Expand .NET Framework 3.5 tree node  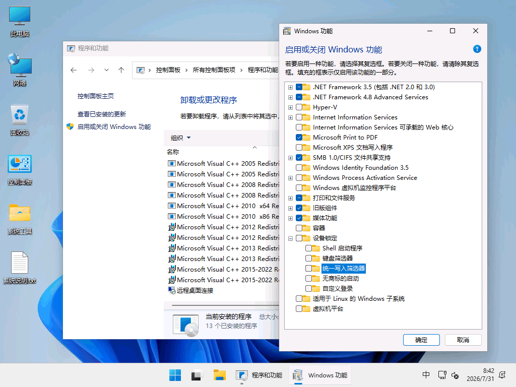coord(290,87)
